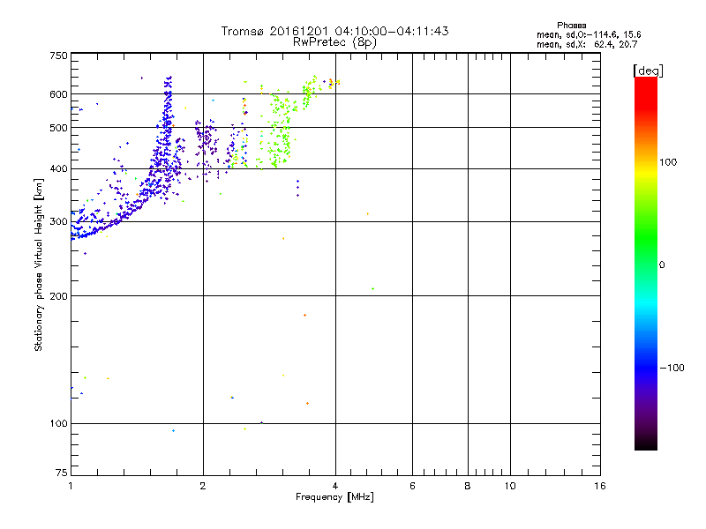Click the y-axis tick label '75'
This screenshot has width=706, height=529.
[62, 473]
